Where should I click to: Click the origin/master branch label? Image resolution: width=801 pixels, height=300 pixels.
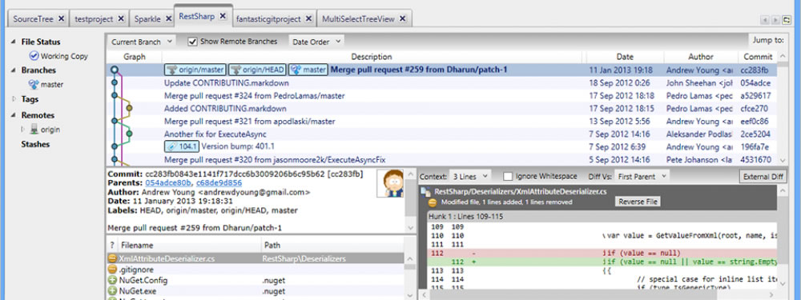(195, 70)
